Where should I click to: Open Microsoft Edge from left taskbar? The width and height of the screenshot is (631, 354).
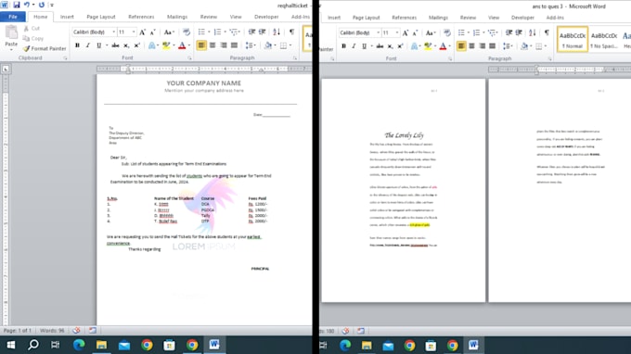coord(79,345)
